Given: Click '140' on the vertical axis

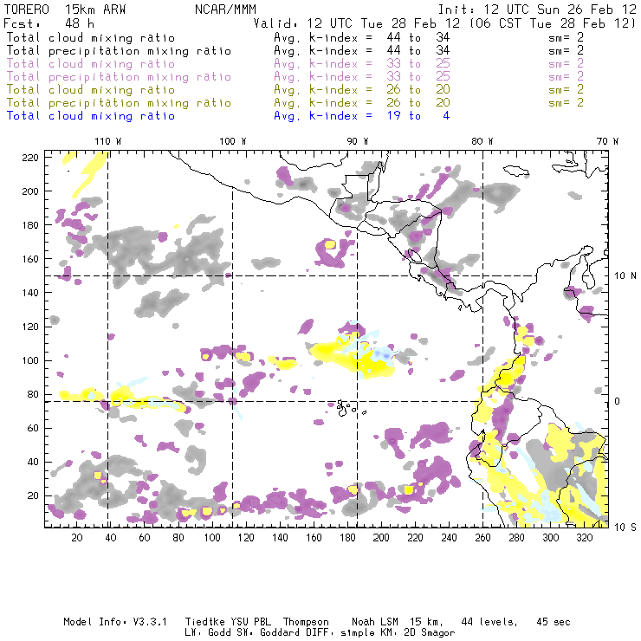Looking at the screenshot, I should click(30, 293).
